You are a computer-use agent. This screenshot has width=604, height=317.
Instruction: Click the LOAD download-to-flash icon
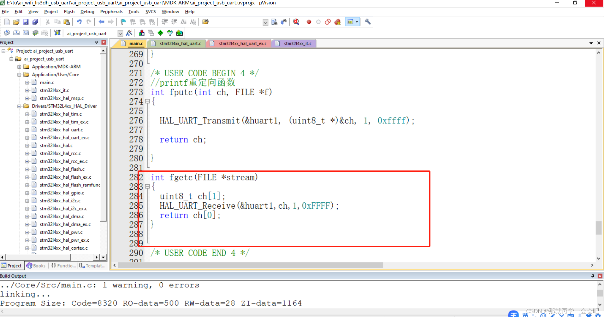coord(57,32)
